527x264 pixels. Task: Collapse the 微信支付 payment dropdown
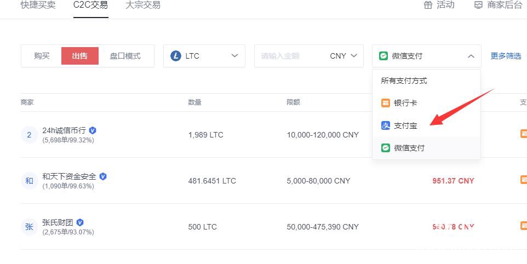click(x=471, y=56)
